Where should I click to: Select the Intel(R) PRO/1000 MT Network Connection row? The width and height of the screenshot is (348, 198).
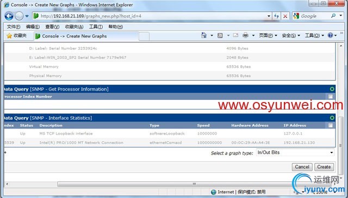pyautogui.click(x=170, y=143)
